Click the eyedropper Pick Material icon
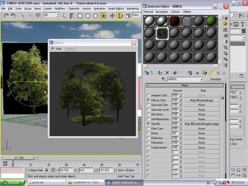This screenshot has width=248, height=186. pyautogui.click(x=164, y=79)
